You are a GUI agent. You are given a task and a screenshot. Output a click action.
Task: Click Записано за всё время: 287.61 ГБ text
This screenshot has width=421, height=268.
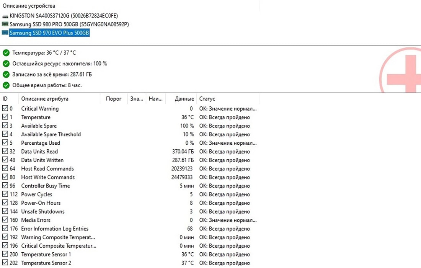pos(52,74)
